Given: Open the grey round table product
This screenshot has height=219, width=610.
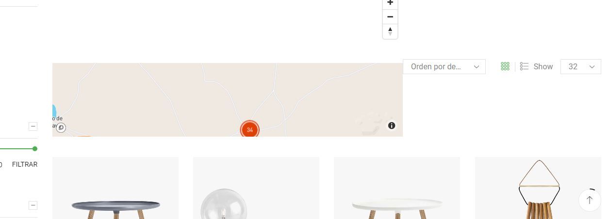Looking at the screenshot, I should 115,188.
